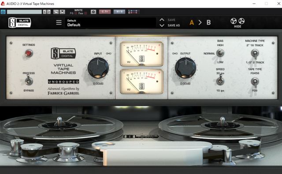
Task: Switch to setting A
Action: pos(192,22)
